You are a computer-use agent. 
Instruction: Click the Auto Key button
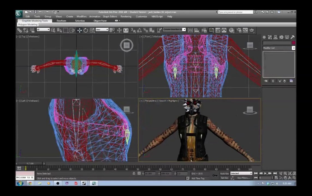(x=224, y=174)
